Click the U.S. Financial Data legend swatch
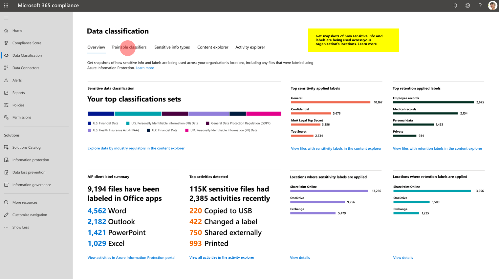Screen dimensions: 499x279 tap(89, 123)
